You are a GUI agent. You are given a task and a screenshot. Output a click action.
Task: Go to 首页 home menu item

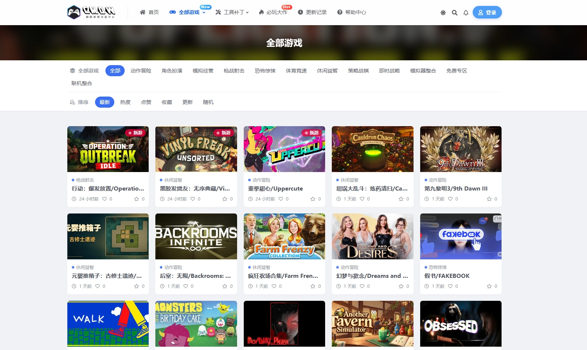coord(149,12)
